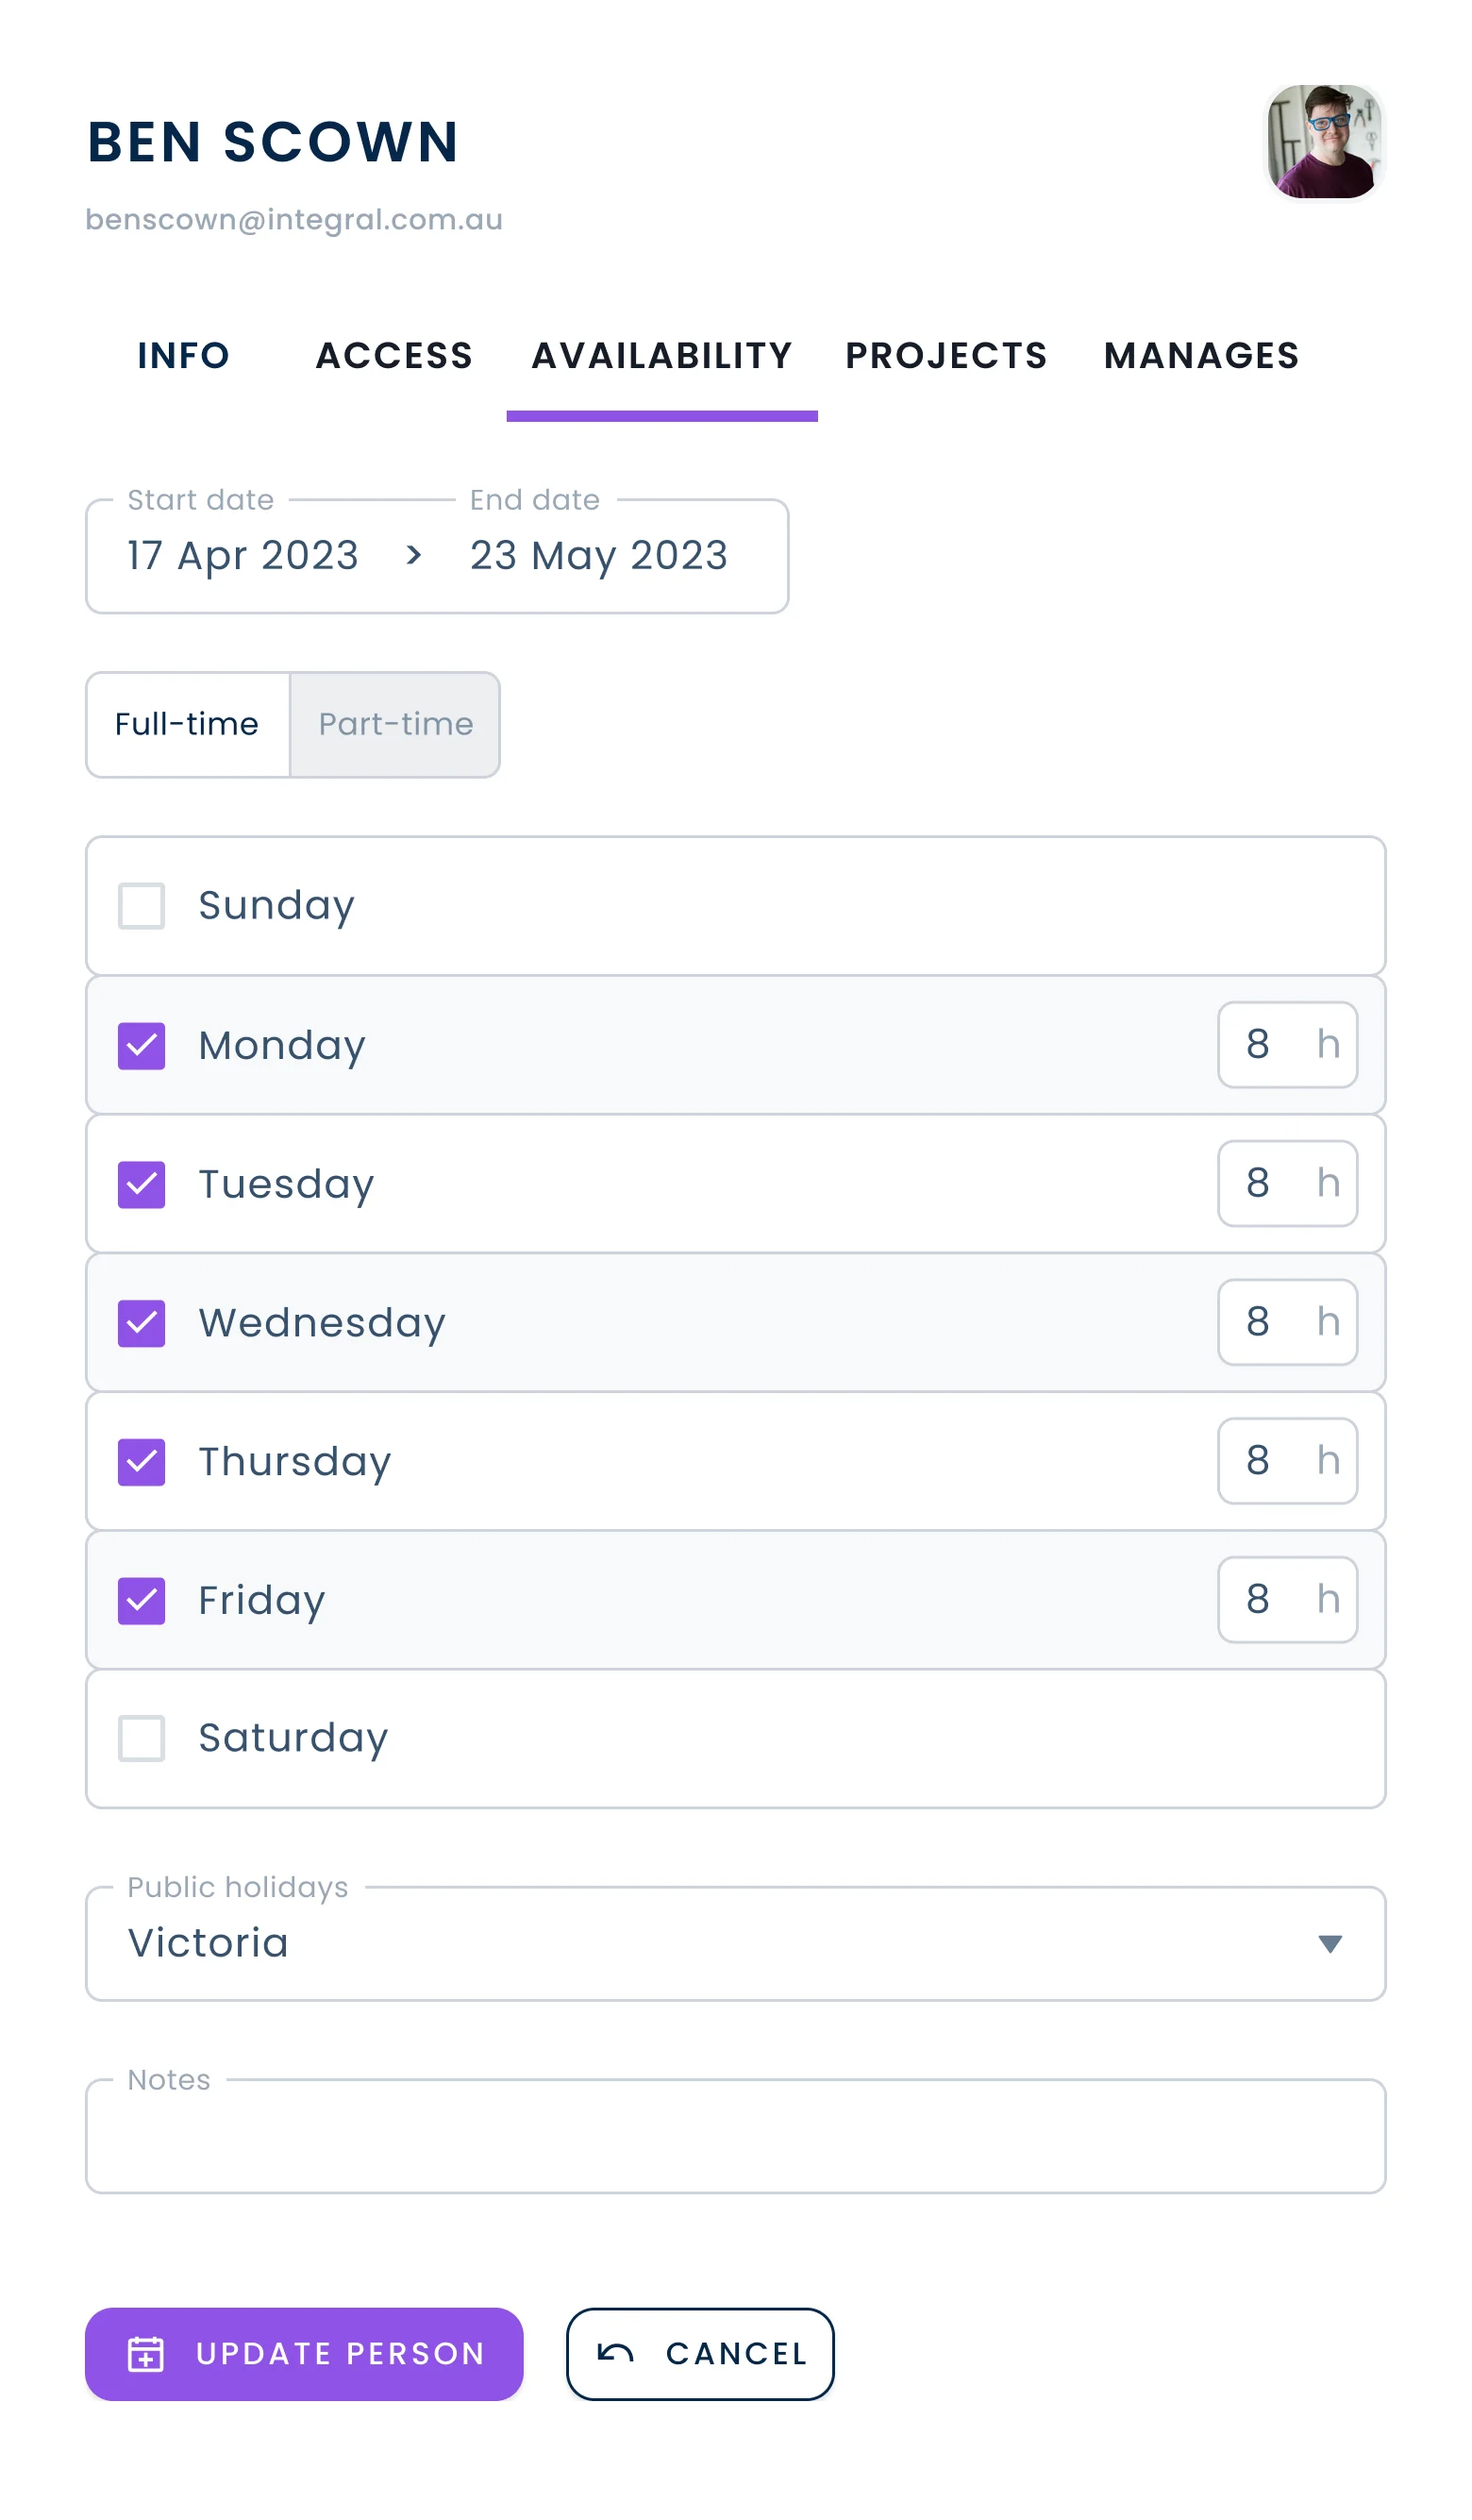Click into the Notes text field
This screenshot has height=2520, width=1472.
point(735,2138)
